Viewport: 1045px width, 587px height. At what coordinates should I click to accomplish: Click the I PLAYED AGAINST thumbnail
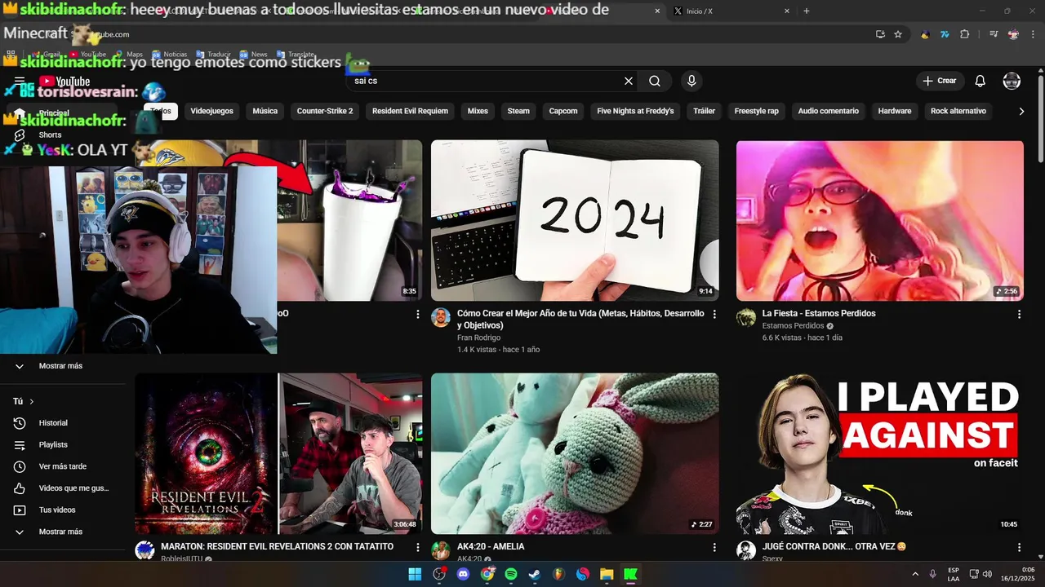880,453
